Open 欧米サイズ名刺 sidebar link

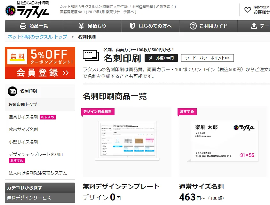(x=23, y=129)
